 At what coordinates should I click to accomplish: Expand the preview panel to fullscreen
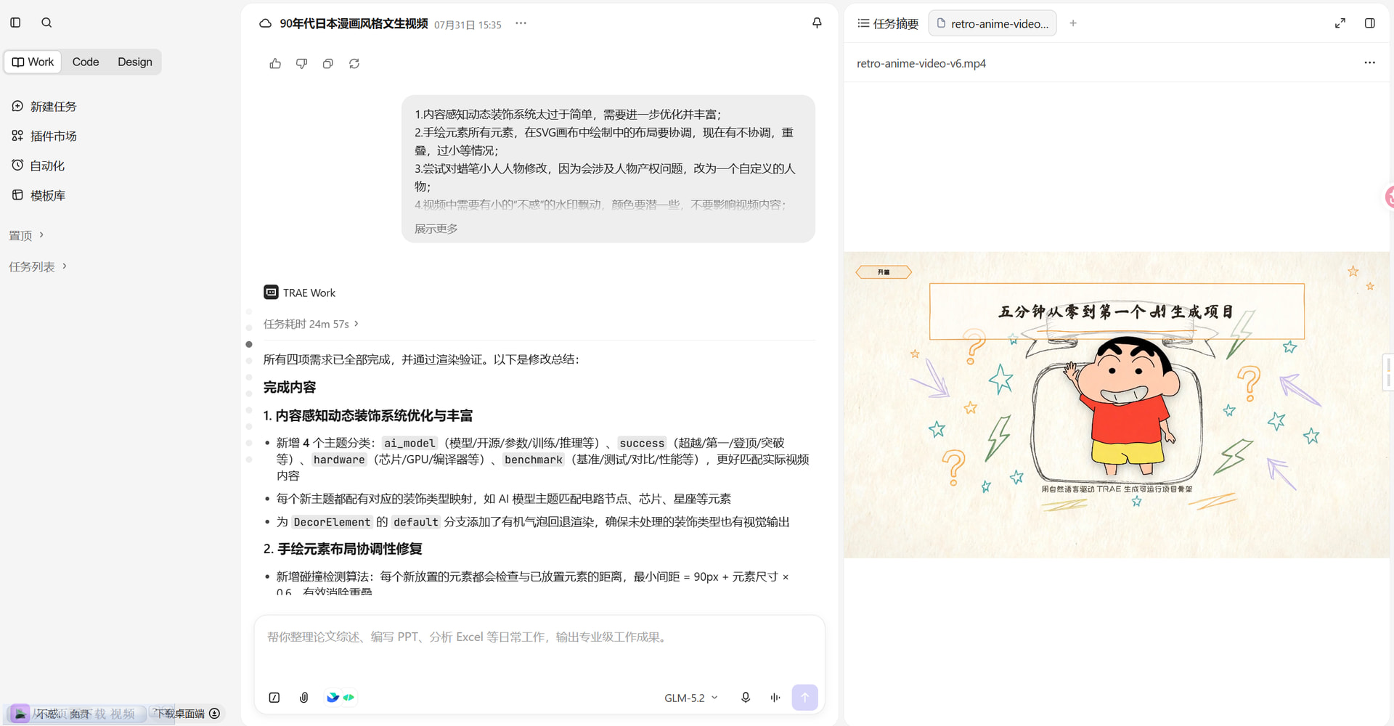tap(1340, 23)
